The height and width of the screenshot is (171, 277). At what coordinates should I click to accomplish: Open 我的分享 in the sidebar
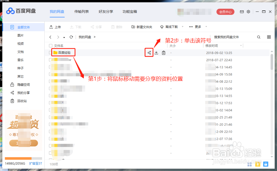tap(20, 93)
